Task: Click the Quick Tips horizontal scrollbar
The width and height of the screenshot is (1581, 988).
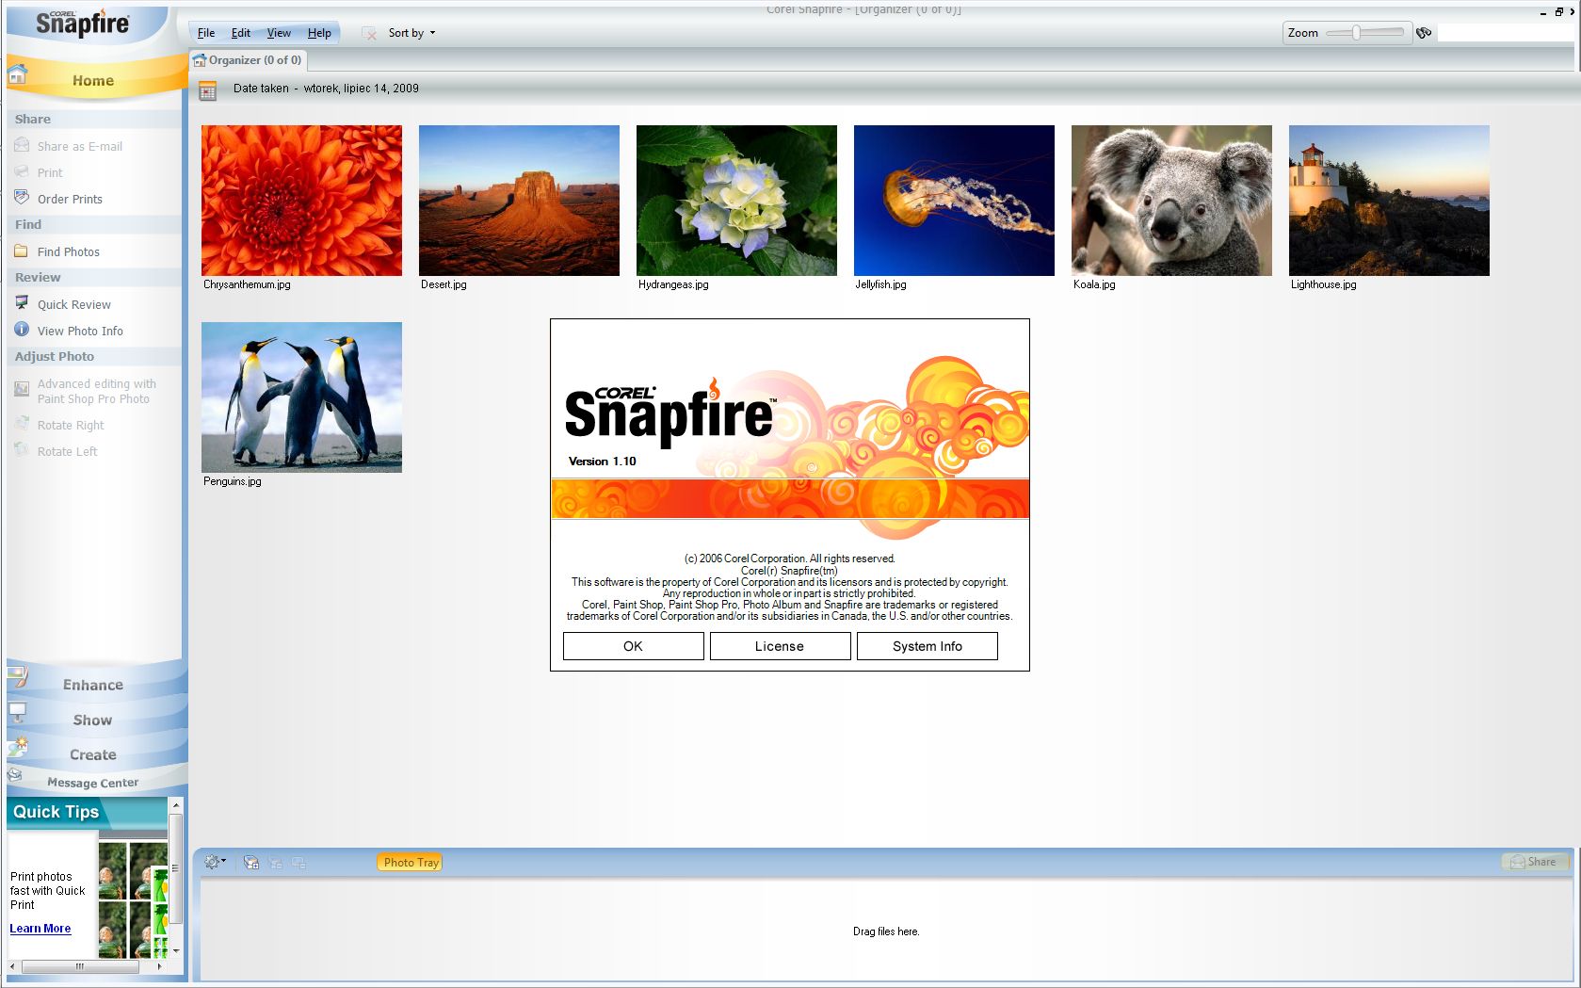Action: click(x=87, y=966)
